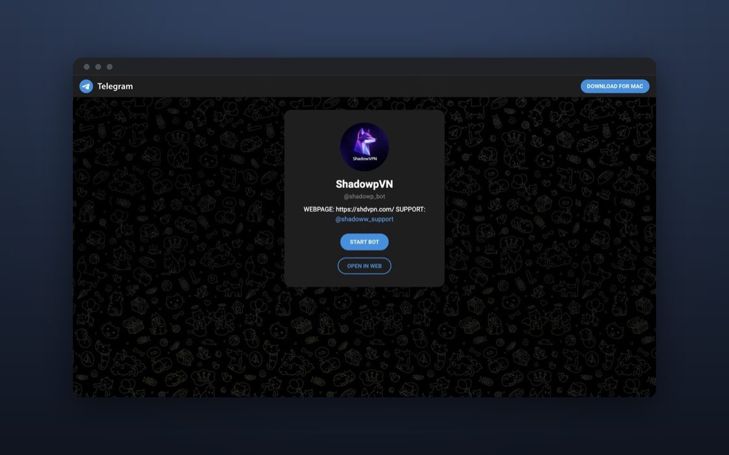Screen dimensions: 729x455
Task: Click the Download for Mac button
Action: pyautogui.click(x=615, y=86)
